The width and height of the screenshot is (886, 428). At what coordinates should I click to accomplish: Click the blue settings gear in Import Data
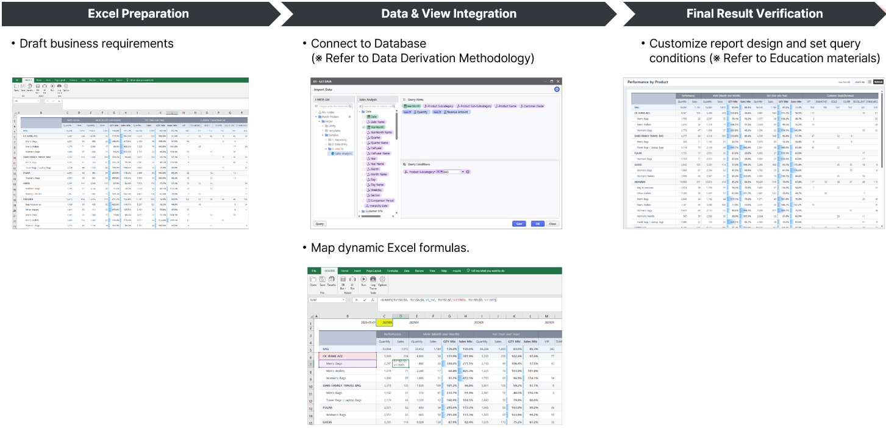[x=557, y=89]
